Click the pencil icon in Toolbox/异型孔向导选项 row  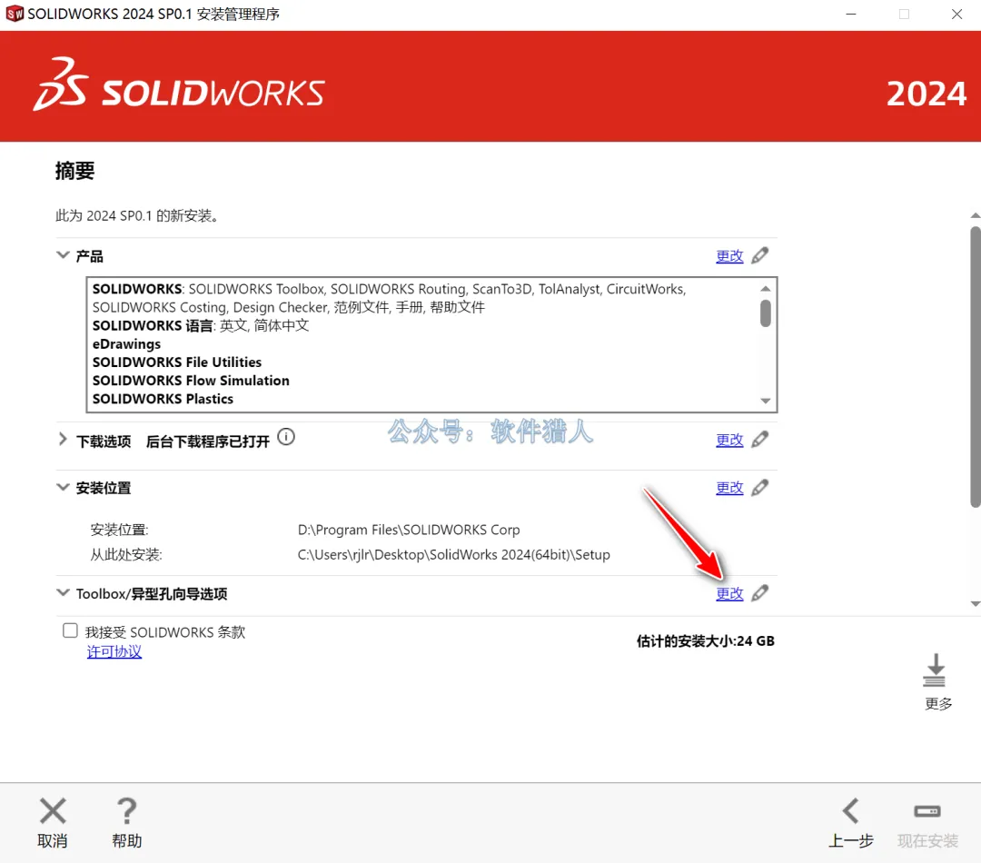tap(759, 592)
